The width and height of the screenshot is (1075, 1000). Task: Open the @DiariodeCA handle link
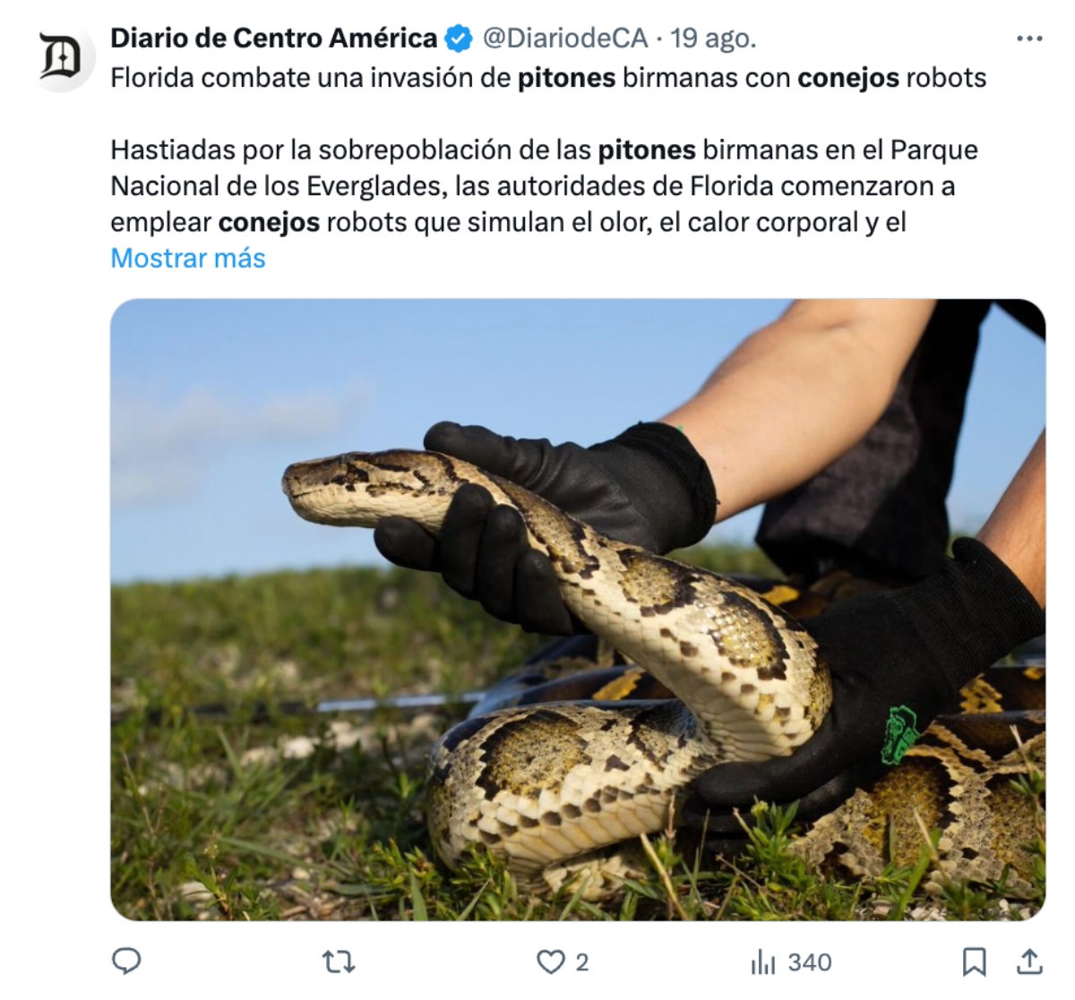coord(565,38)
